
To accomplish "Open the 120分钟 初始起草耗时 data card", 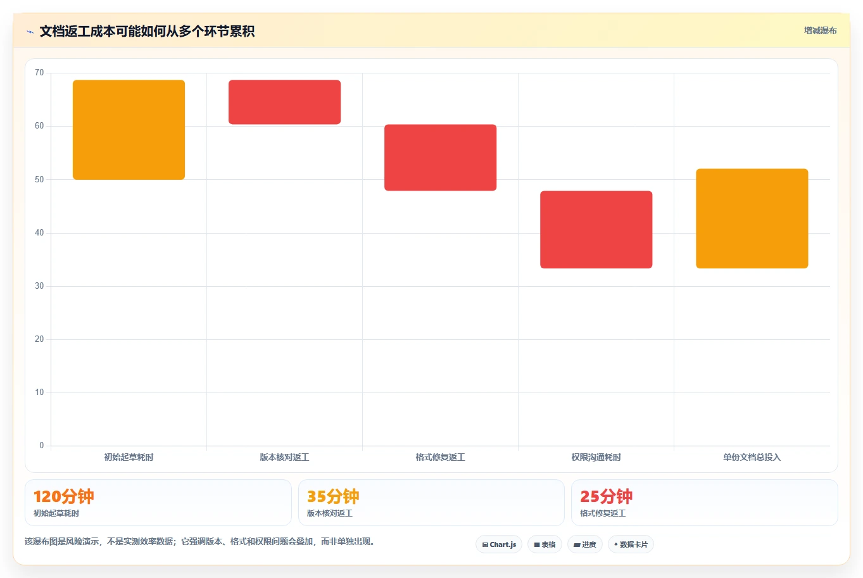I will [158, 503].
